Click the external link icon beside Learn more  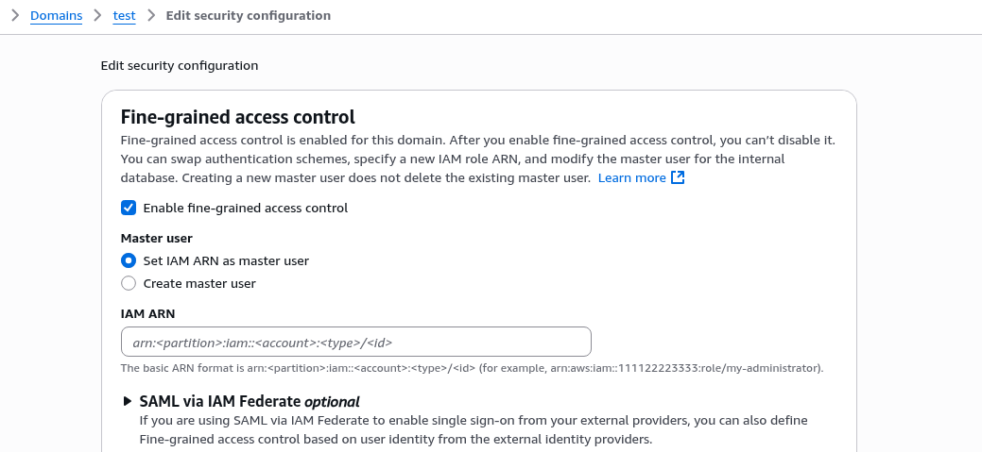point(678,177)
